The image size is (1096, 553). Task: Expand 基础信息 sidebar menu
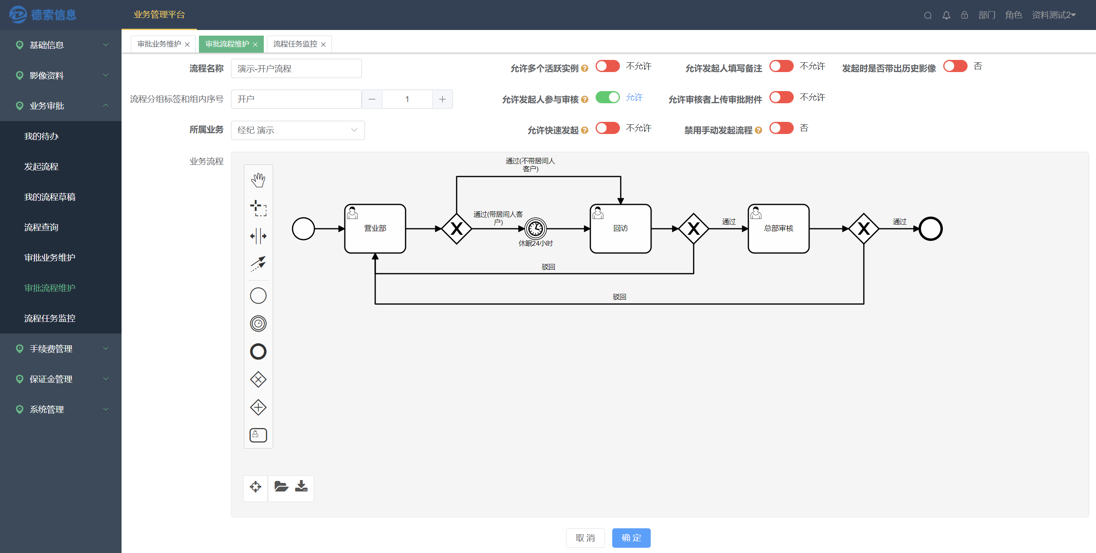pyautogui.click(x=61, y=45)
